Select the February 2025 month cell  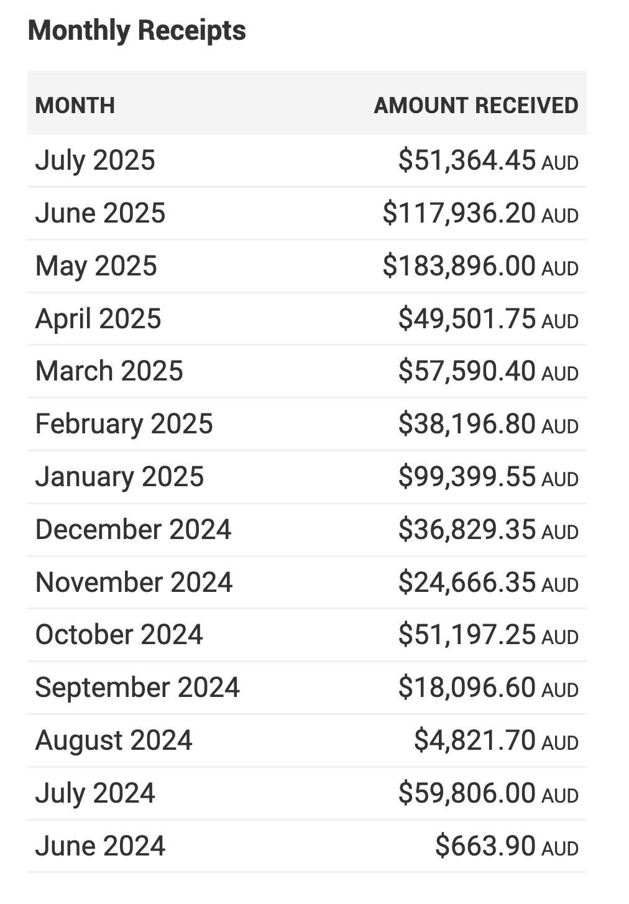pyautogui.click(x=124, y=424)
